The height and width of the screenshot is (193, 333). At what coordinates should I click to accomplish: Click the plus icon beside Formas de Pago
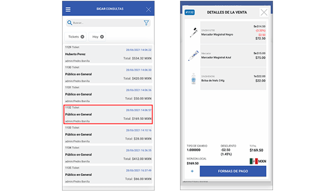click(x=192, y=171)
